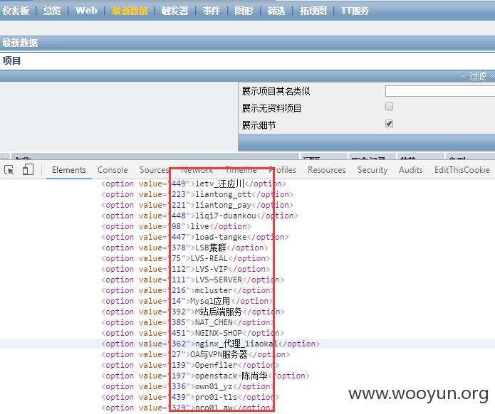Select the pro01-tls option line

tap(190, 398)
